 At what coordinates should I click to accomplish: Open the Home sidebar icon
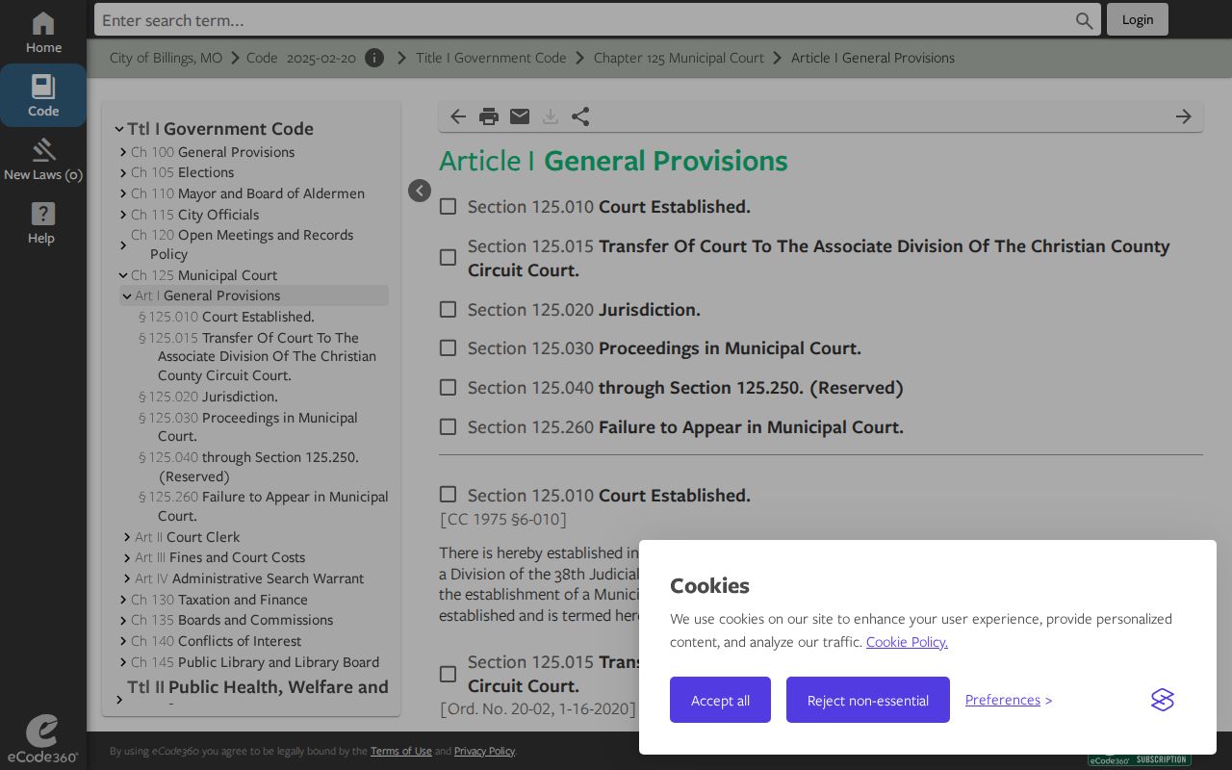[43, 32]
